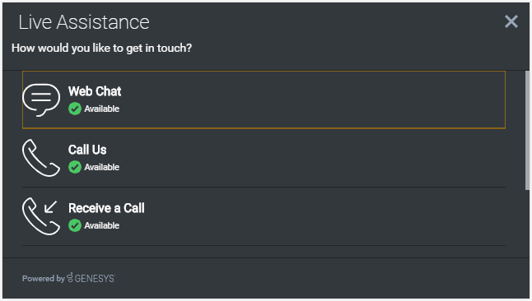Click green checkmark under Call Us
The height and width of the screenshot is (301, 532).
[x=75, y=167]
